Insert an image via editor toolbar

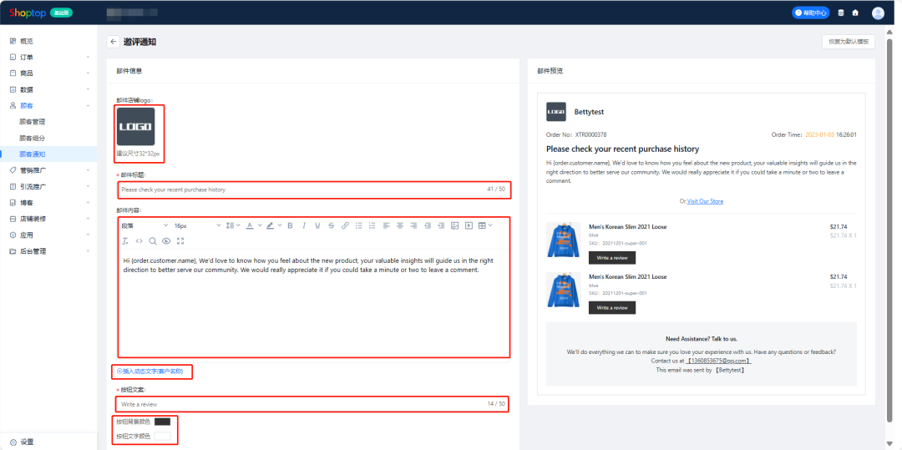coord(454,225)
